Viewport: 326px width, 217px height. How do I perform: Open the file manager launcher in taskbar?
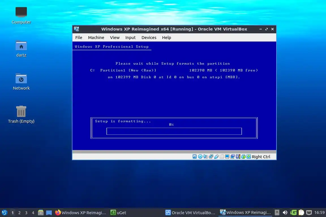point(41,212)
